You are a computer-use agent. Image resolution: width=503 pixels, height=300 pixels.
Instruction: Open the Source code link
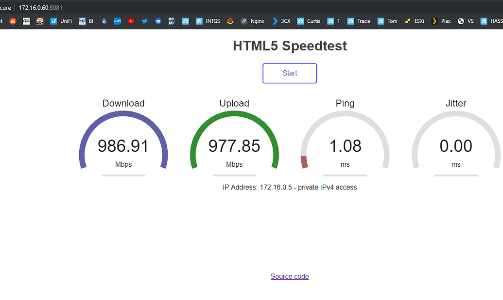(290, 276)
